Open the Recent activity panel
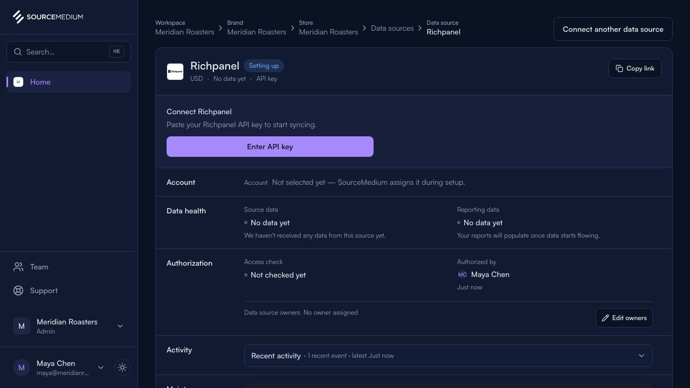The image size is (690, 388). pos(448,356)
